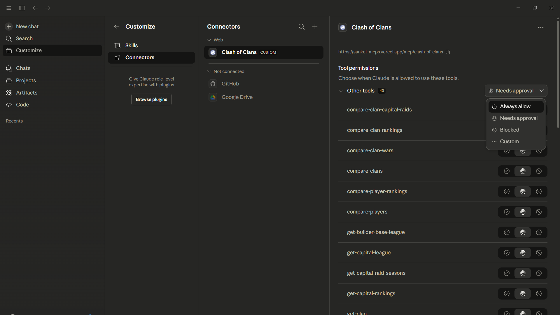Add a connector with the plus icon
The height and width of the screenshot is (315, 560).
(315, 27)
